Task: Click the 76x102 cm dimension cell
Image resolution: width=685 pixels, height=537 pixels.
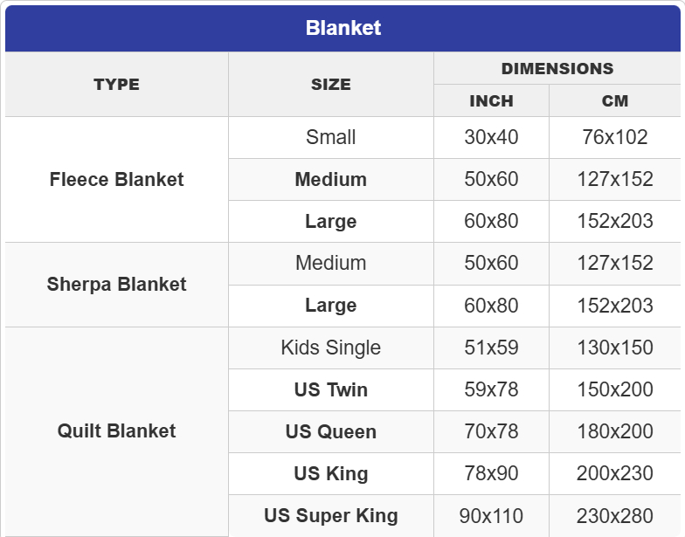Action: [x=614, y=138]
